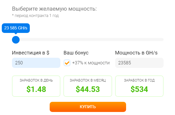This screenshot has height=115, width=175.
Task: Click the Инвестиция в $ label
Action: (x=31, y=53)
